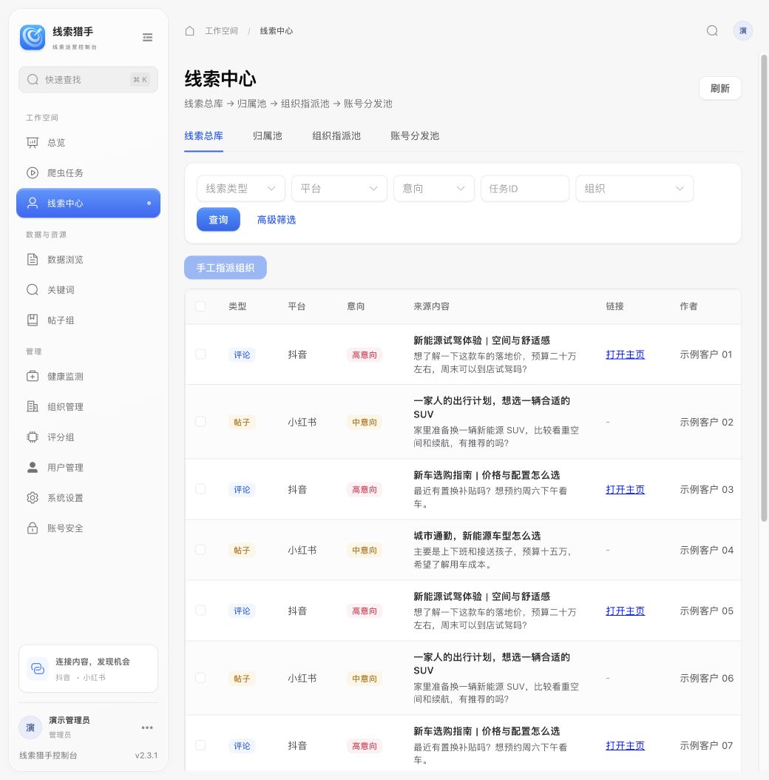Open the top-right 演 avatar

coord(742,31)
